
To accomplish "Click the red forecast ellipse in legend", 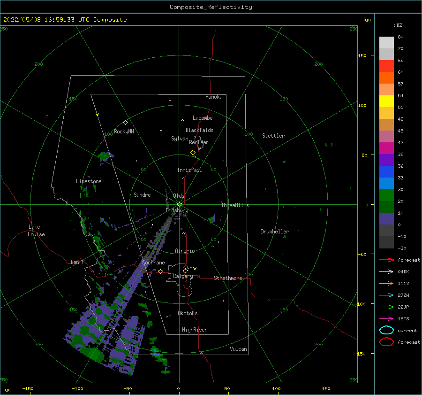I will (386, 342).
